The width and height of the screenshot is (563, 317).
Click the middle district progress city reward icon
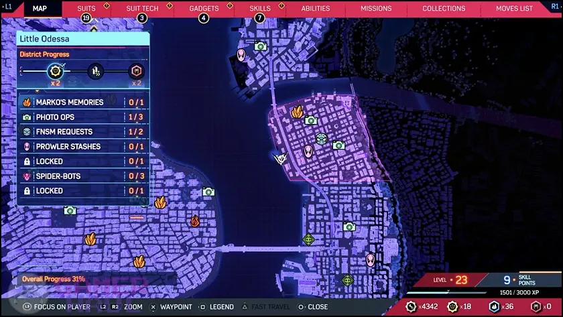click(x=95, y=71)
